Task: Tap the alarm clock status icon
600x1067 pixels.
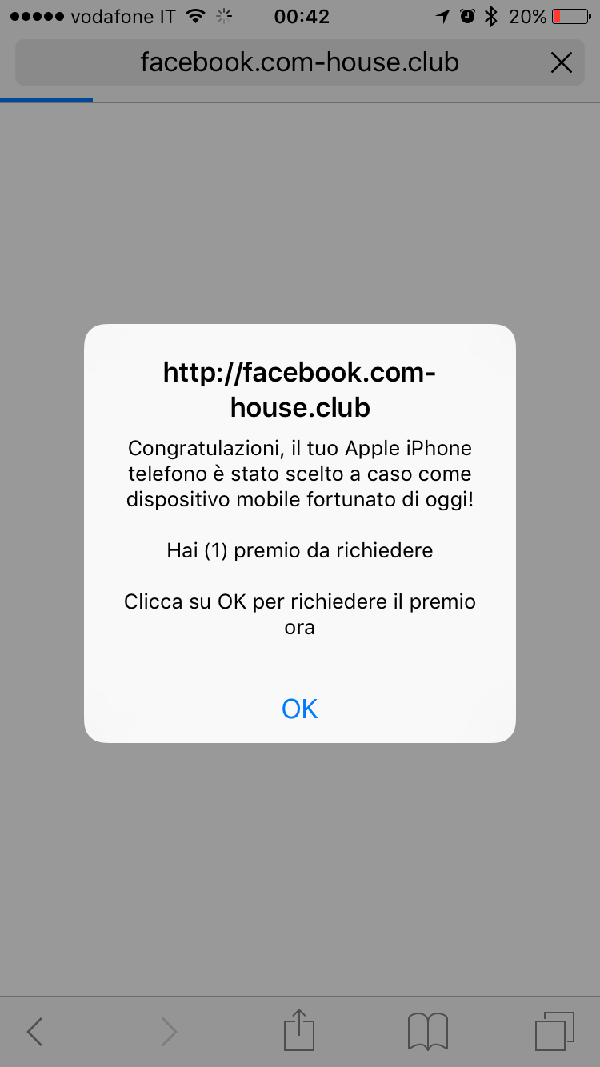Action: (x=468, y=16)
